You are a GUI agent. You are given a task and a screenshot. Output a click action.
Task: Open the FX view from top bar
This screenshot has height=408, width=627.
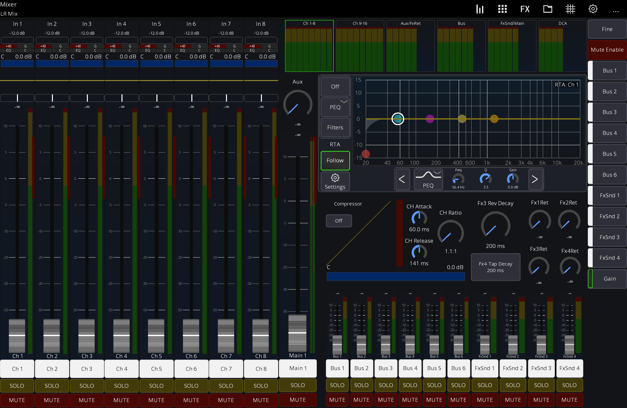point(525,9)
